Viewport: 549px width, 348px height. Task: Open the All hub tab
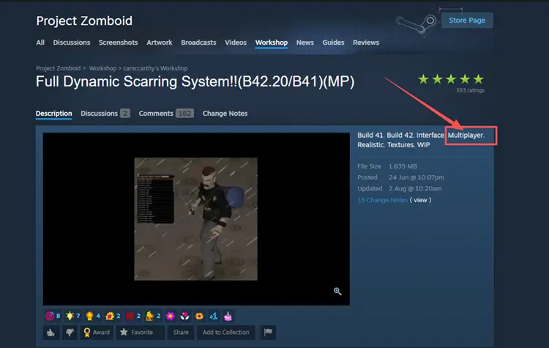[40, 42]
